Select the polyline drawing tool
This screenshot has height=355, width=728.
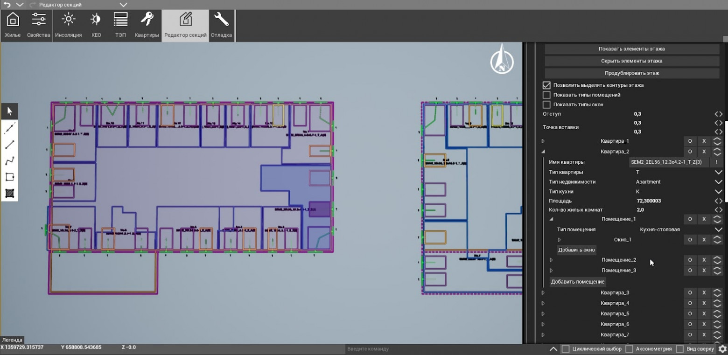pyautogui.click(x=10, y=161)
